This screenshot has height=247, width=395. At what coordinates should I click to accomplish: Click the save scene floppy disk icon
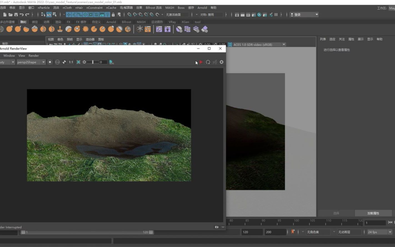click(16, 15)
